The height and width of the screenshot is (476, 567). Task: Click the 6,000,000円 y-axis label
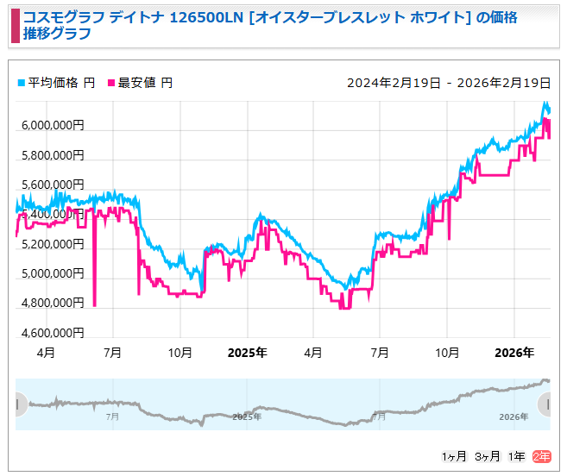54,126
